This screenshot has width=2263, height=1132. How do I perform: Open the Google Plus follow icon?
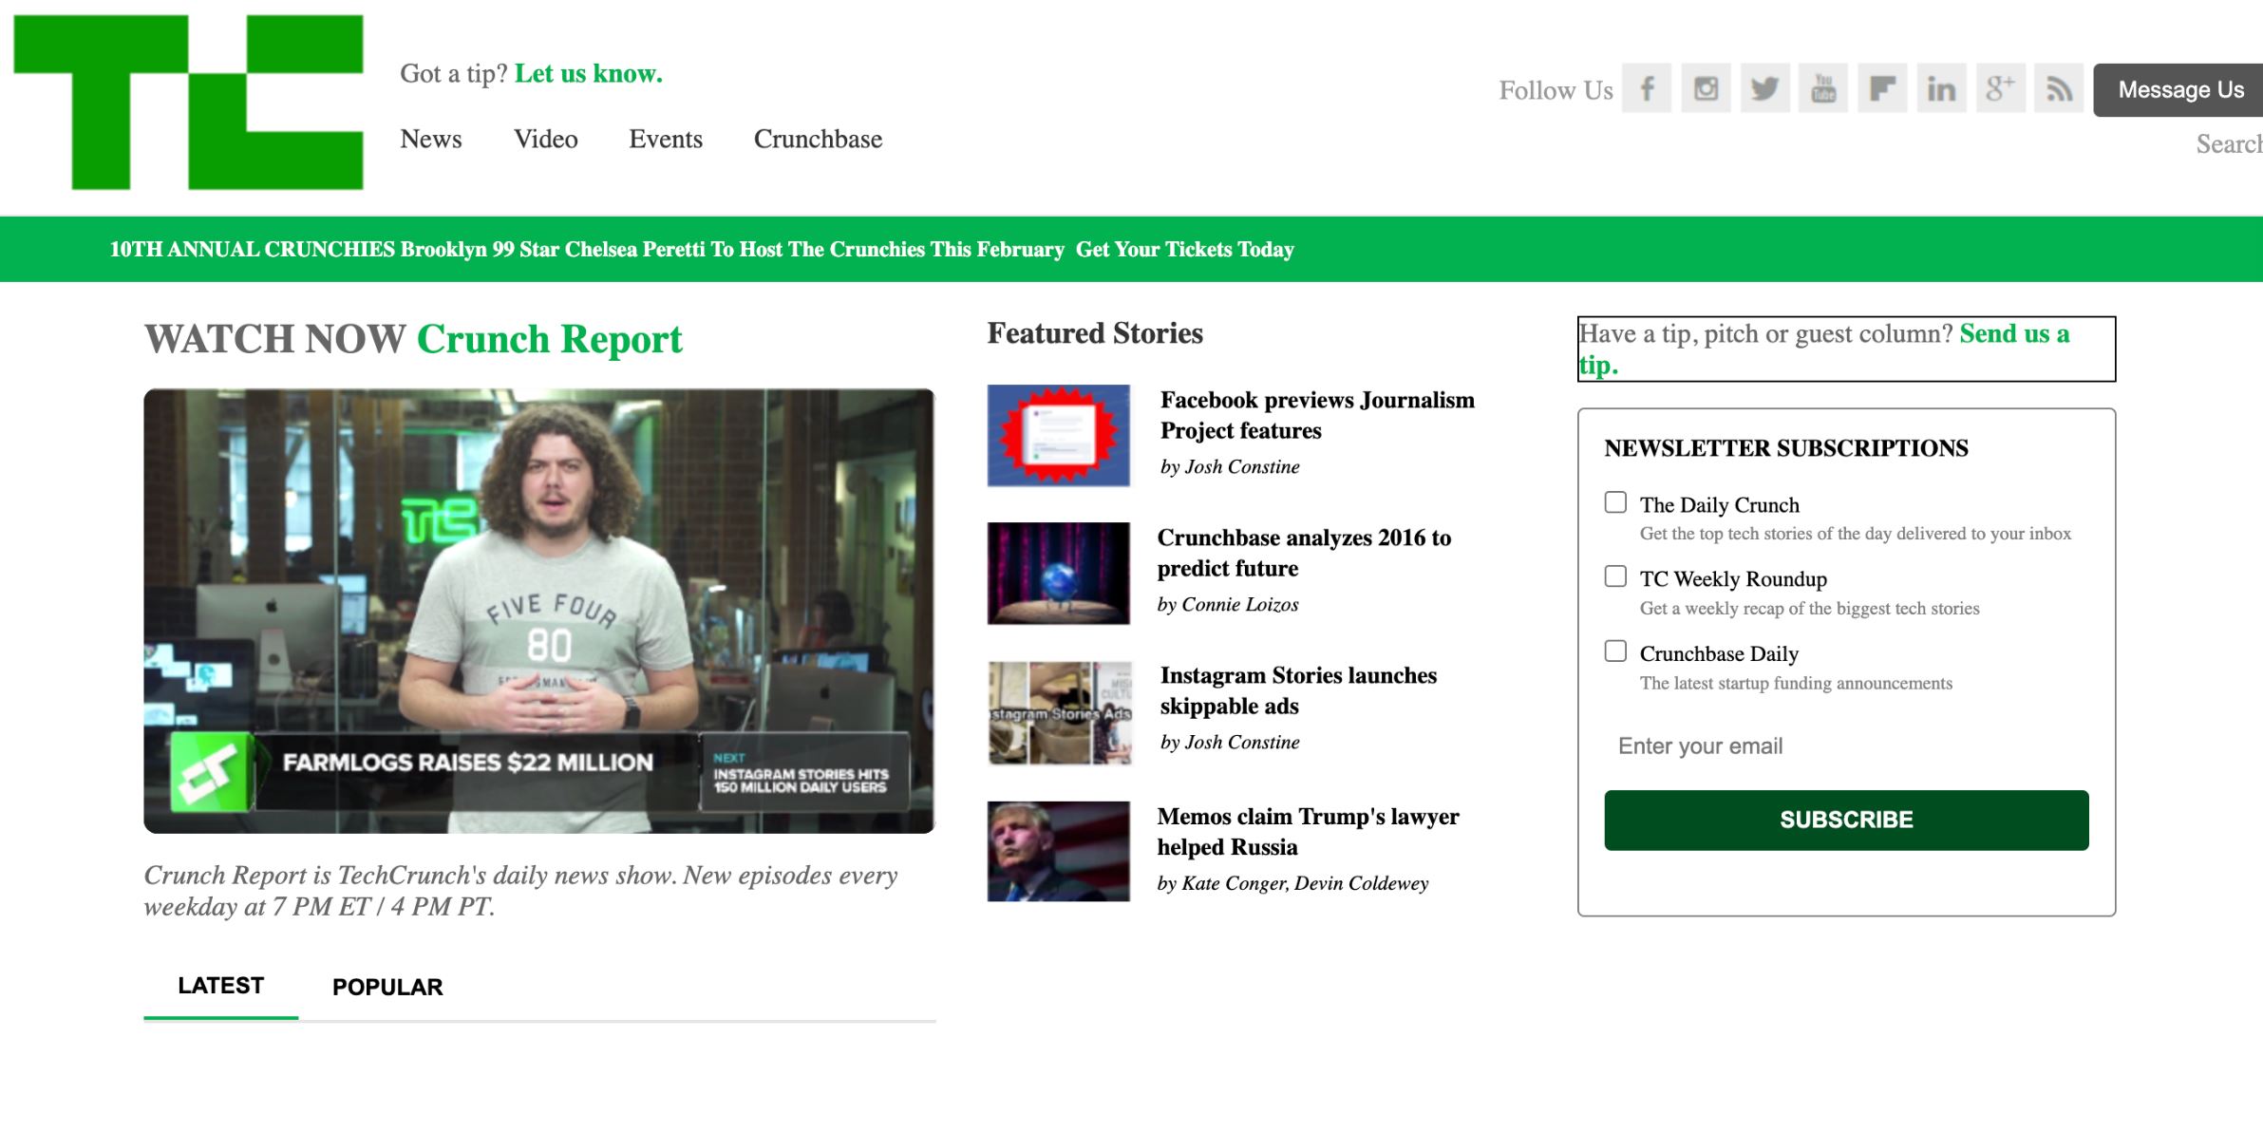point(2001,88)
